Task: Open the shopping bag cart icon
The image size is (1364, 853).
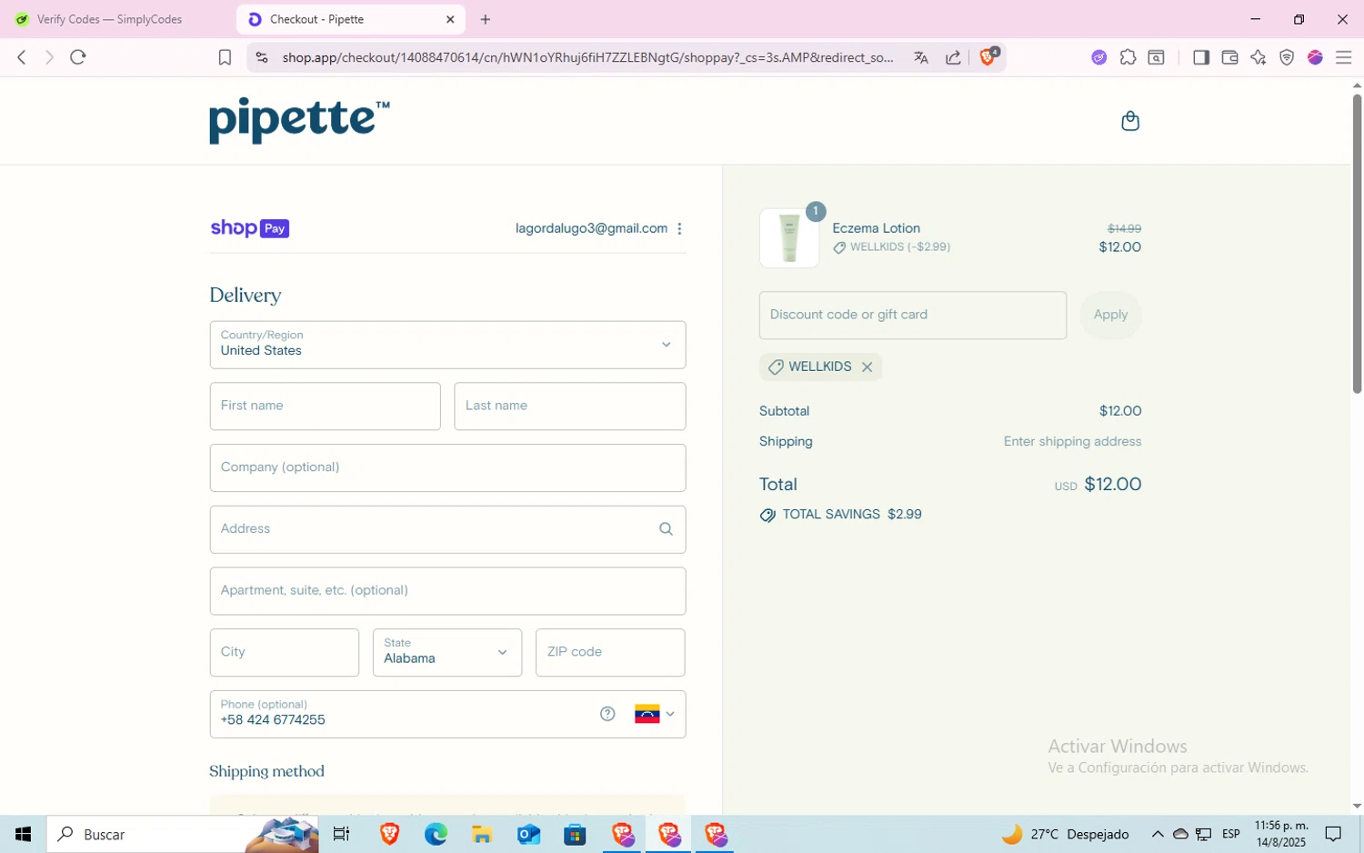Action: tap(1130, 121)
